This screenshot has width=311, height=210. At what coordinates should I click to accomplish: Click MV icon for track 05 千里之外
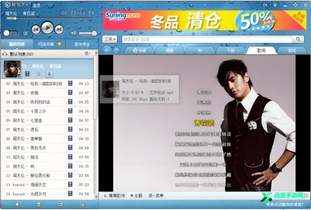70,111
